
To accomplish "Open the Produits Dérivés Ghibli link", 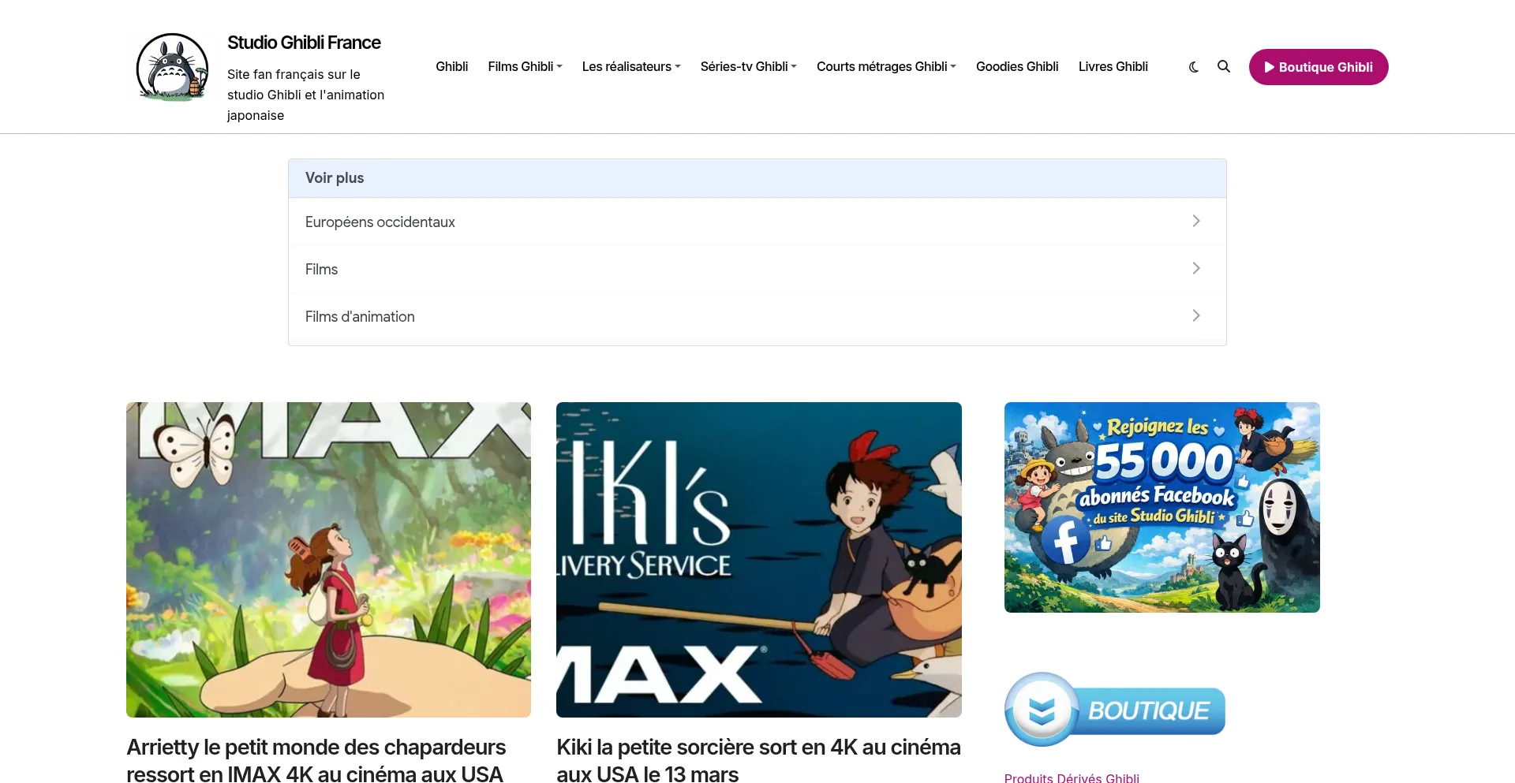I will coord(1072,777).
